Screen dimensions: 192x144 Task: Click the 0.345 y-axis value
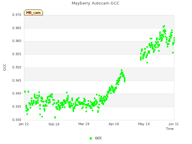click(x=17, y=81)
